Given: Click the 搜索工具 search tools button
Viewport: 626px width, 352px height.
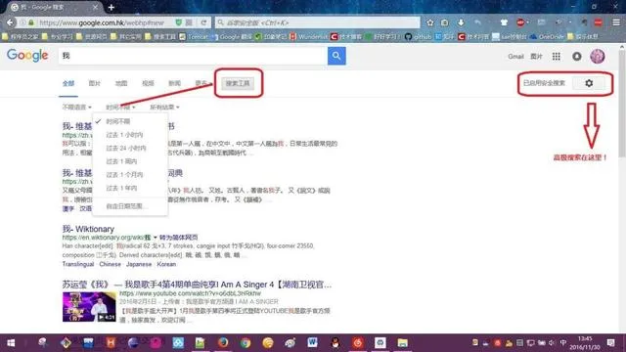Looking at the screenshot, I should coord(238,83).
